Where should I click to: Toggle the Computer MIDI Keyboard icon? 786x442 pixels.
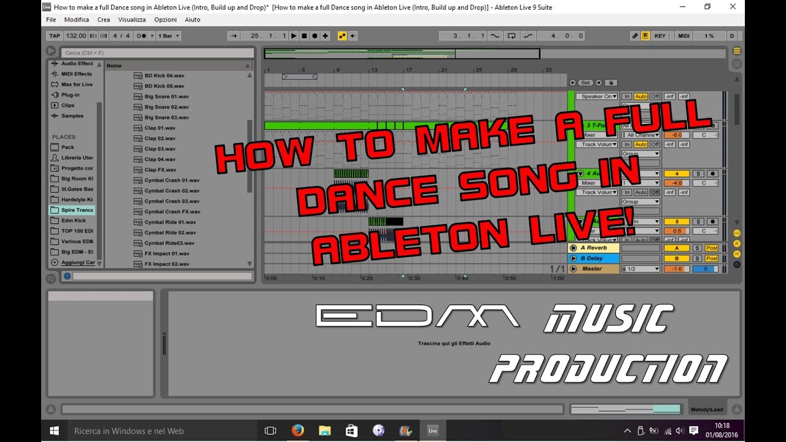tap(645, 36)
